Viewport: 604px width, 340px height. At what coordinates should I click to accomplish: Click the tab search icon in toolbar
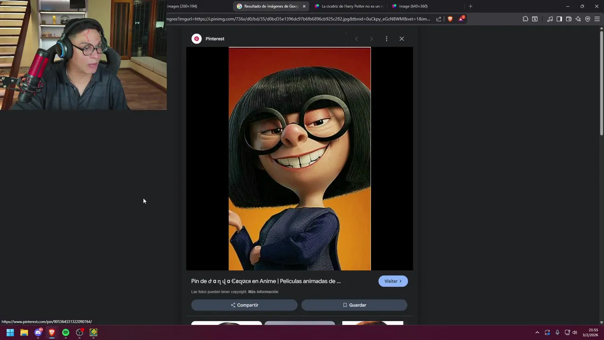(535, 19)
